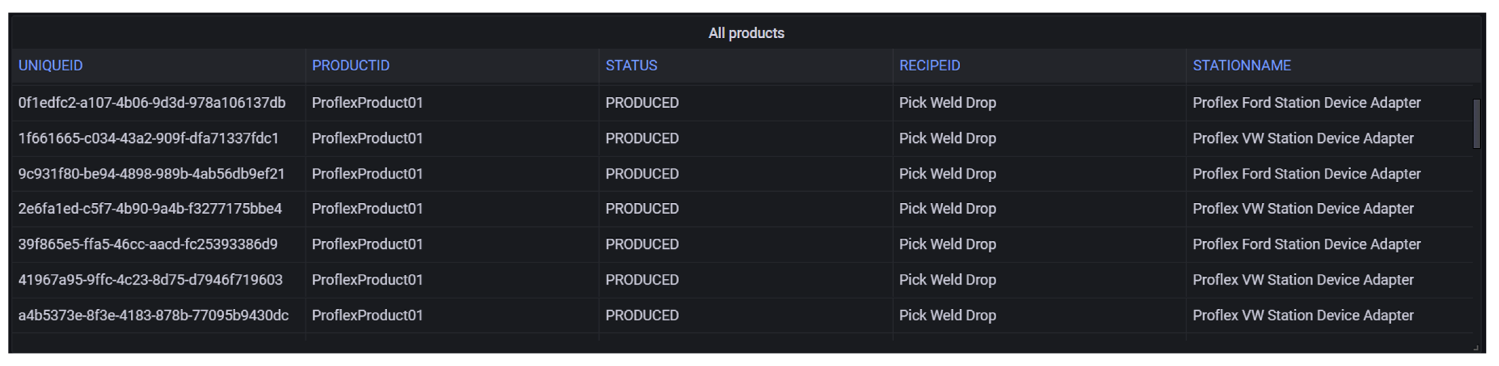Image resolution: width=1499 pixels, height=366 pixels.
Task: Click ProflexProduct01 in the first table row
Action: point(367,103)
